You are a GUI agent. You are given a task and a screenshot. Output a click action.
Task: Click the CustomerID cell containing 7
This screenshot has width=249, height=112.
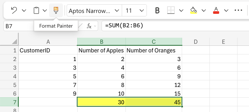coord(48,85)
